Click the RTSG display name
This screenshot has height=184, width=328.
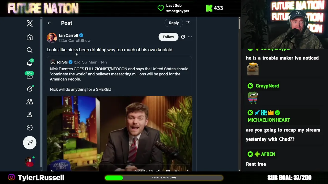(x=62, y=62)
